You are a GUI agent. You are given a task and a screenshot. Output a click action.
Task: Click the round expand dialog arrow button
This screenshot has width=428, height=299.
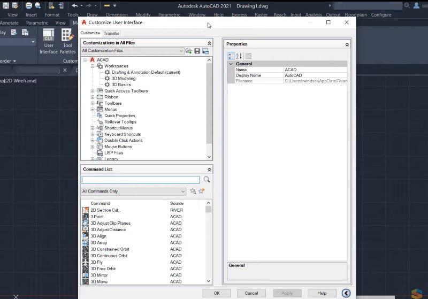pos(346,293)
